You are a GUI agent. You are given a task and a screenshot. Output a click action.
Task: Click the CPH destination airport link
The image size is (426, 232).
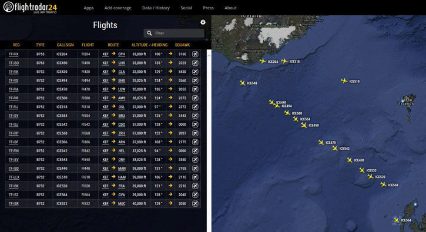(x=122, y=54)
